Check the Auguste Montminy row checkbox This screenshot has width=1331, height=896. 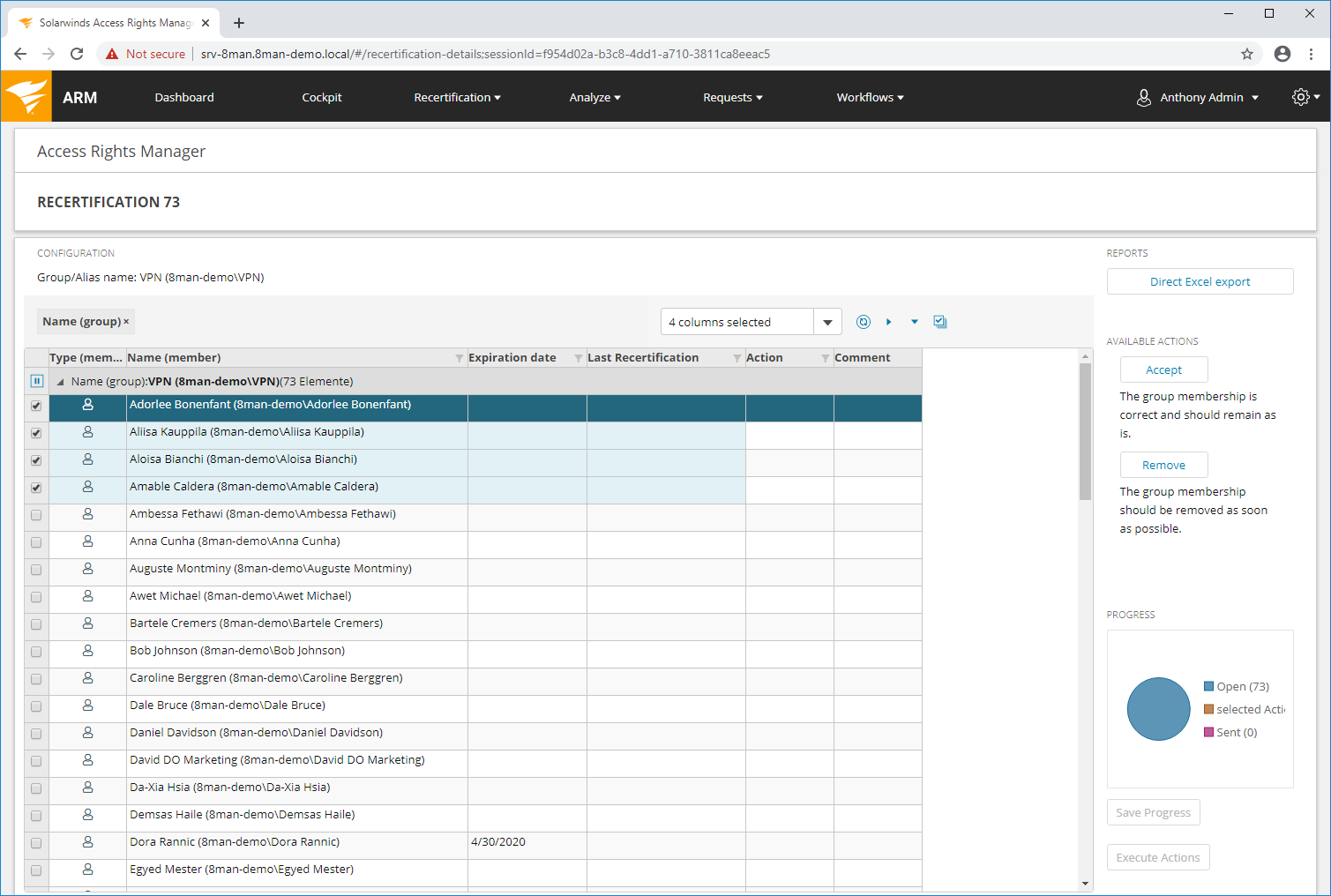36,570
